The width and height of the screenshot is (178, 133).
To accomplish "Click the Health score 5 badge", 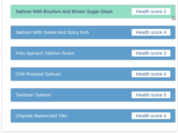I will click(151, 95).
